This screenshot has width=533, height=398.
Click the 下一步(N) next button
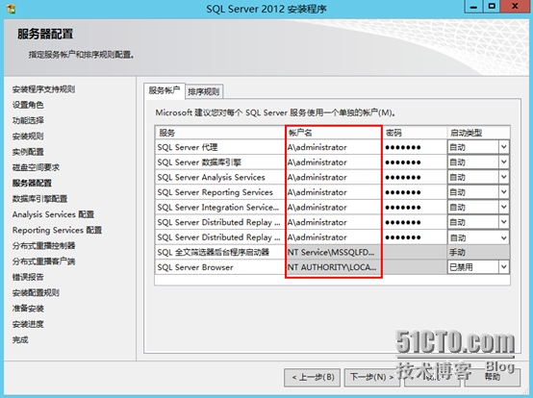(372, 377)
